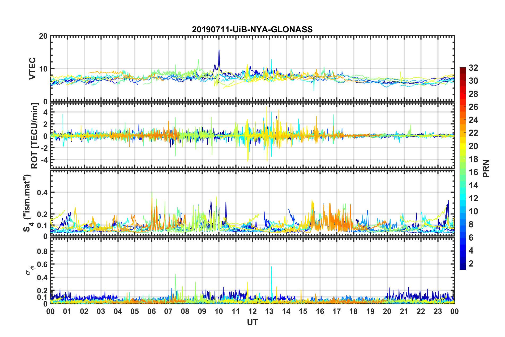Click ROT y-axis tick 4
The height and width of the screenshot is (337, 505).
45,112
